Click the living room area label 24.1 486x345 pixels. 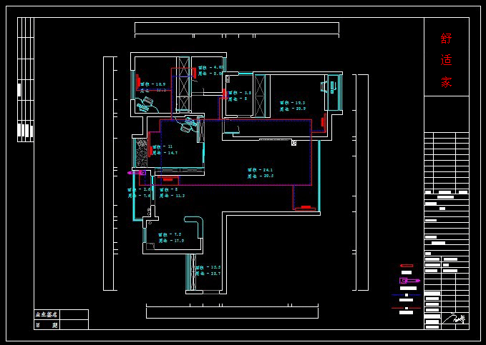260,170
